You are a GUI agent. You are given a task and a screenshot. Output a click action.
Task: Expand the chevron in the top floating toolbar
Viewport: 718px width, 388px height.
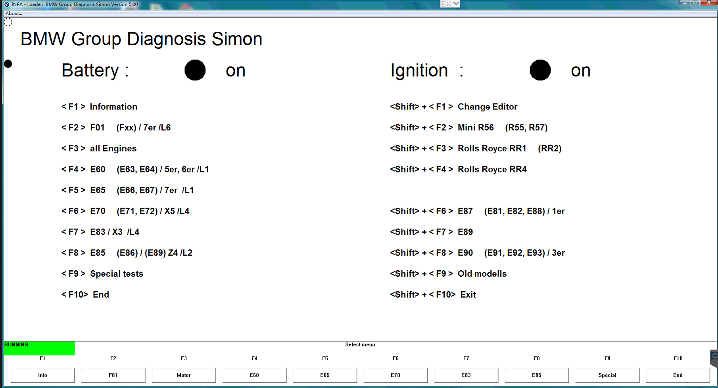point(456,4)
